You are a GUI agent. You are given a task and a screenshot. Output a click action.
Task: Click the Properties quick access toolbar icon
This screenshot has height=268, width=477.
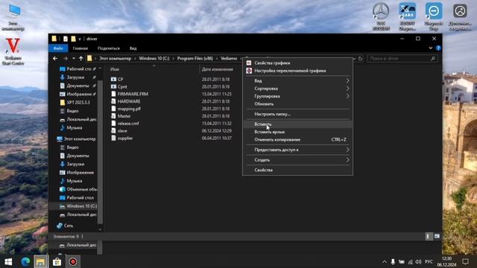click(x=65, y=39)
